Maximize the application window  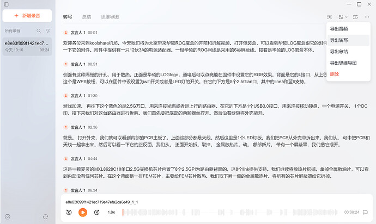pos(359,4)
